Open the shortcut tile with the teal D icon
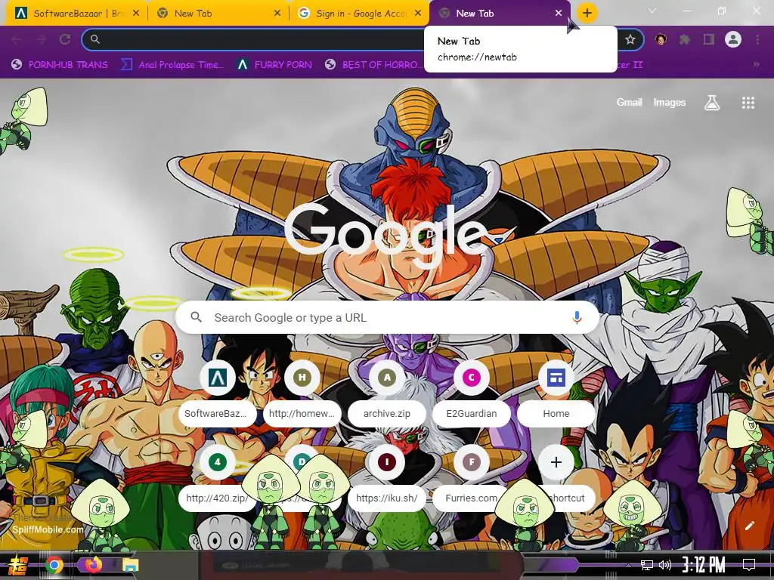Viewport: 774px width, 580px height. pos(302,463)
